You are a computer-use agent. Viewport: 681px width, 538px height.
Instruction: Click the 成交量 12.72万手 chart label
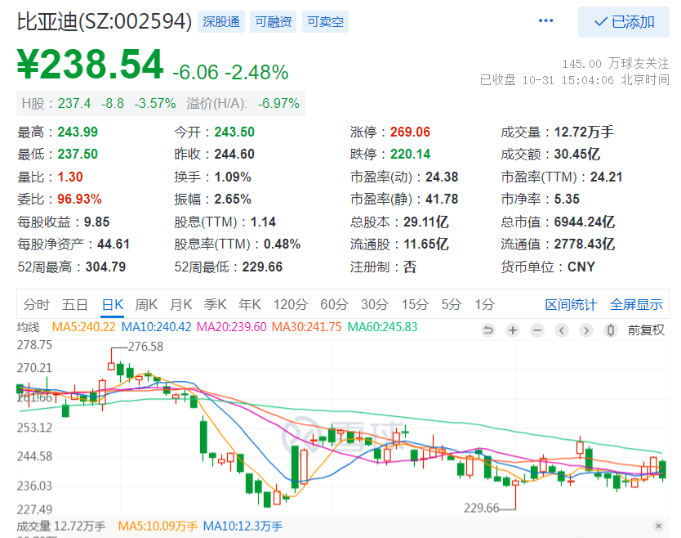coord(60,527)
